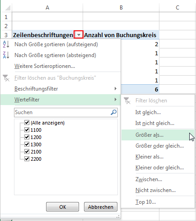The width and height of the screenshot is (196, 221).
Task: Uncheck the 1100 checkbox
Action: click(x=27, y=130)
